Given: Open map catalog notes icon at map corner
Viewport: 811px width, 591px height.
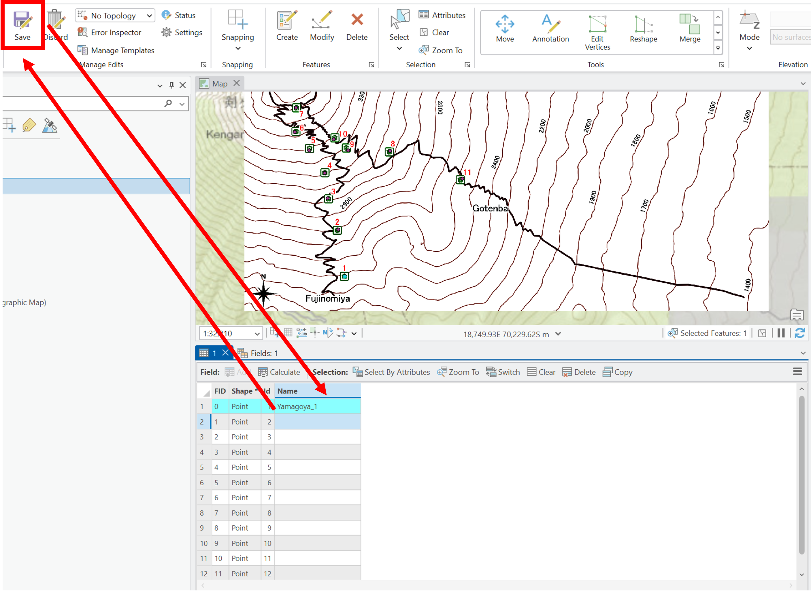Looking at the screenshot, I should tap(797, 315).
